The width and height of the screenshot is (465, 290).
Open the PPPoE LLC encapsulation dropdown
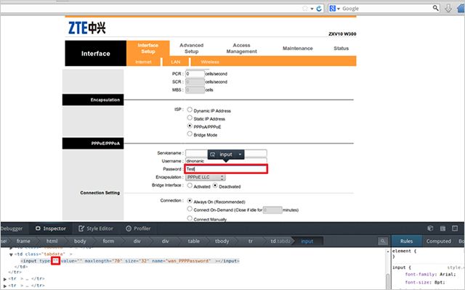click(205, 177)
